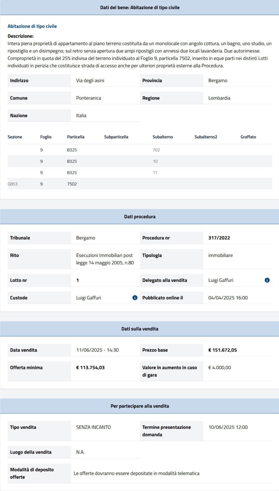Click the base price '€ 151.672,05'
279x491 pixels.
(223, 350)
